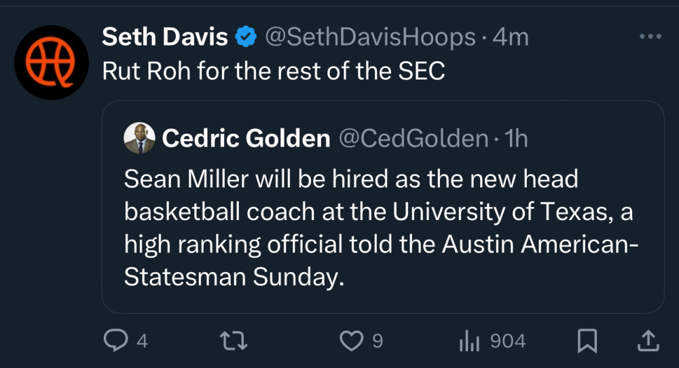Viewport: 679px width, 368px height.
Task: Click the reply count of 4
Action: 142,341
